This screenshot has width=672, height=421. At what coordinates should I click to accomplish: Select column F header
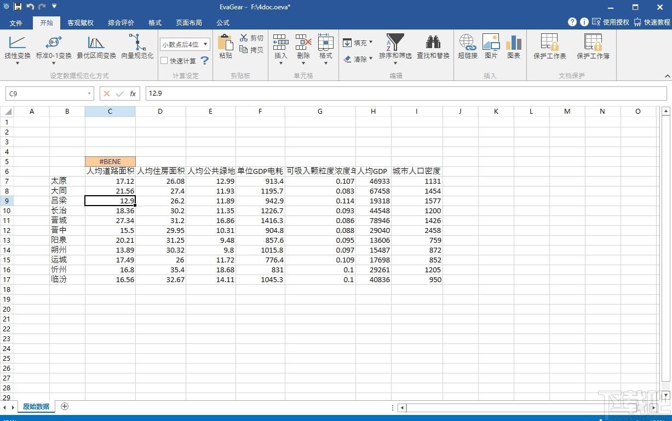[260, 112]
